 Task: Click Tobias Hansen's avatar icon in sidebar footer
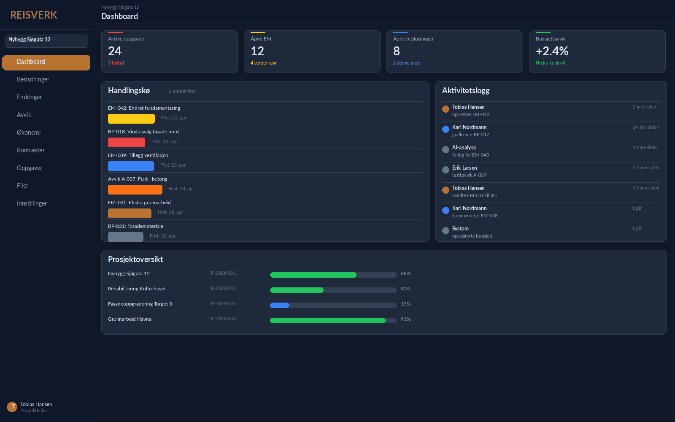click(x=12, y=407)
